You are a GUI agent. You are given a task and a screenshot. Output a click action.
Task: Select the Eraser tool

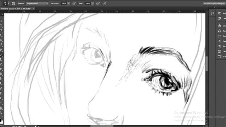tap(1, 69)
